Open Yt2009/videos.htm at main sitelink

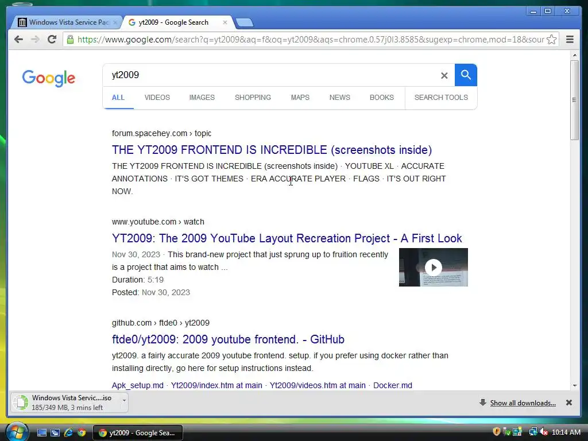point(318,385)
